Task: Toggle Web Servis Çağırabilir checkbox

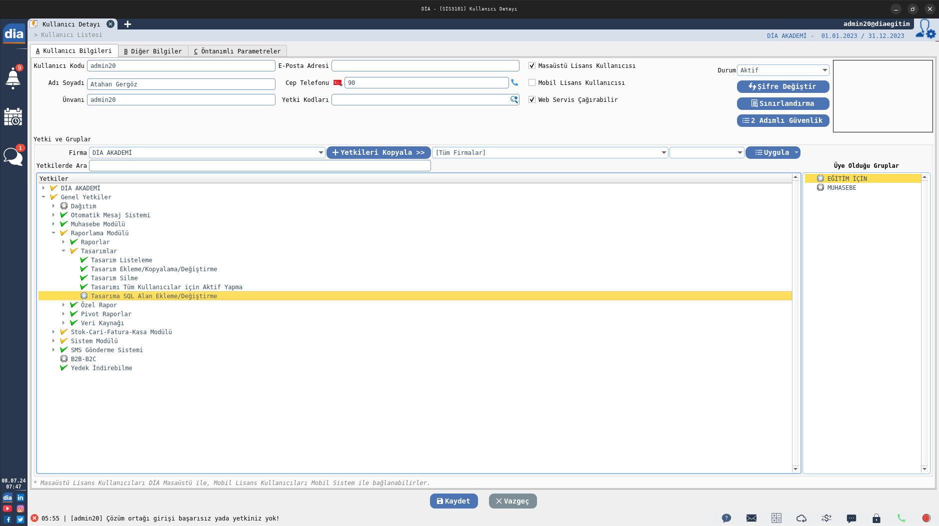Action: (532, 100)
